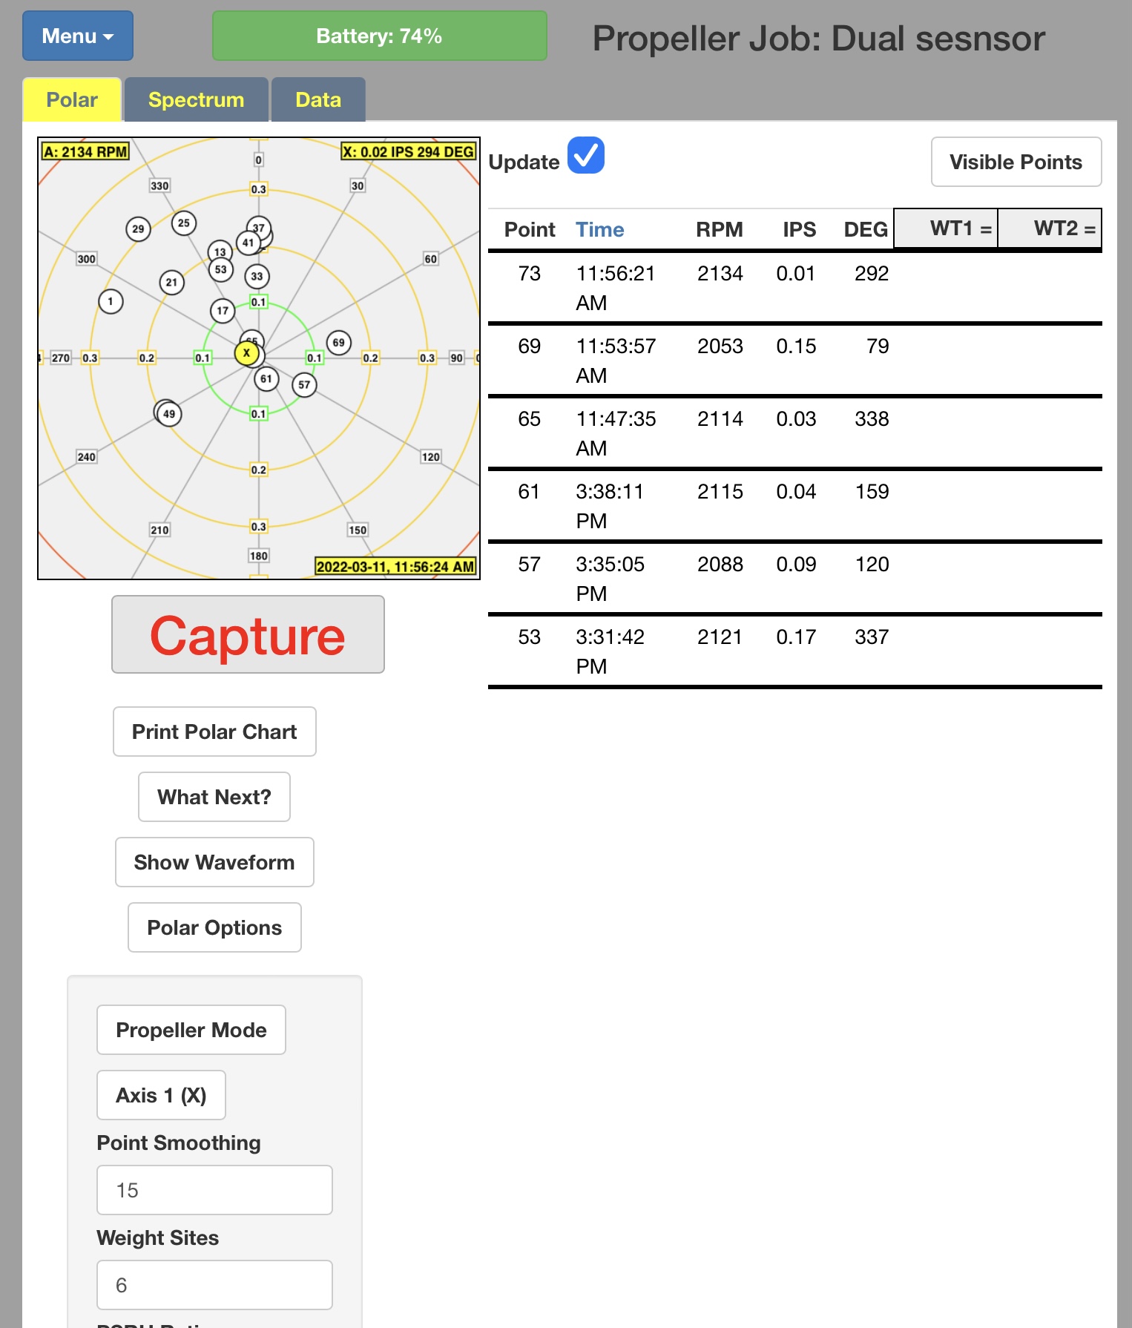Click the 180 degree label on chart
Image resolution: width=1132 pixels, height=1328 pixels.
pos(259,556)
